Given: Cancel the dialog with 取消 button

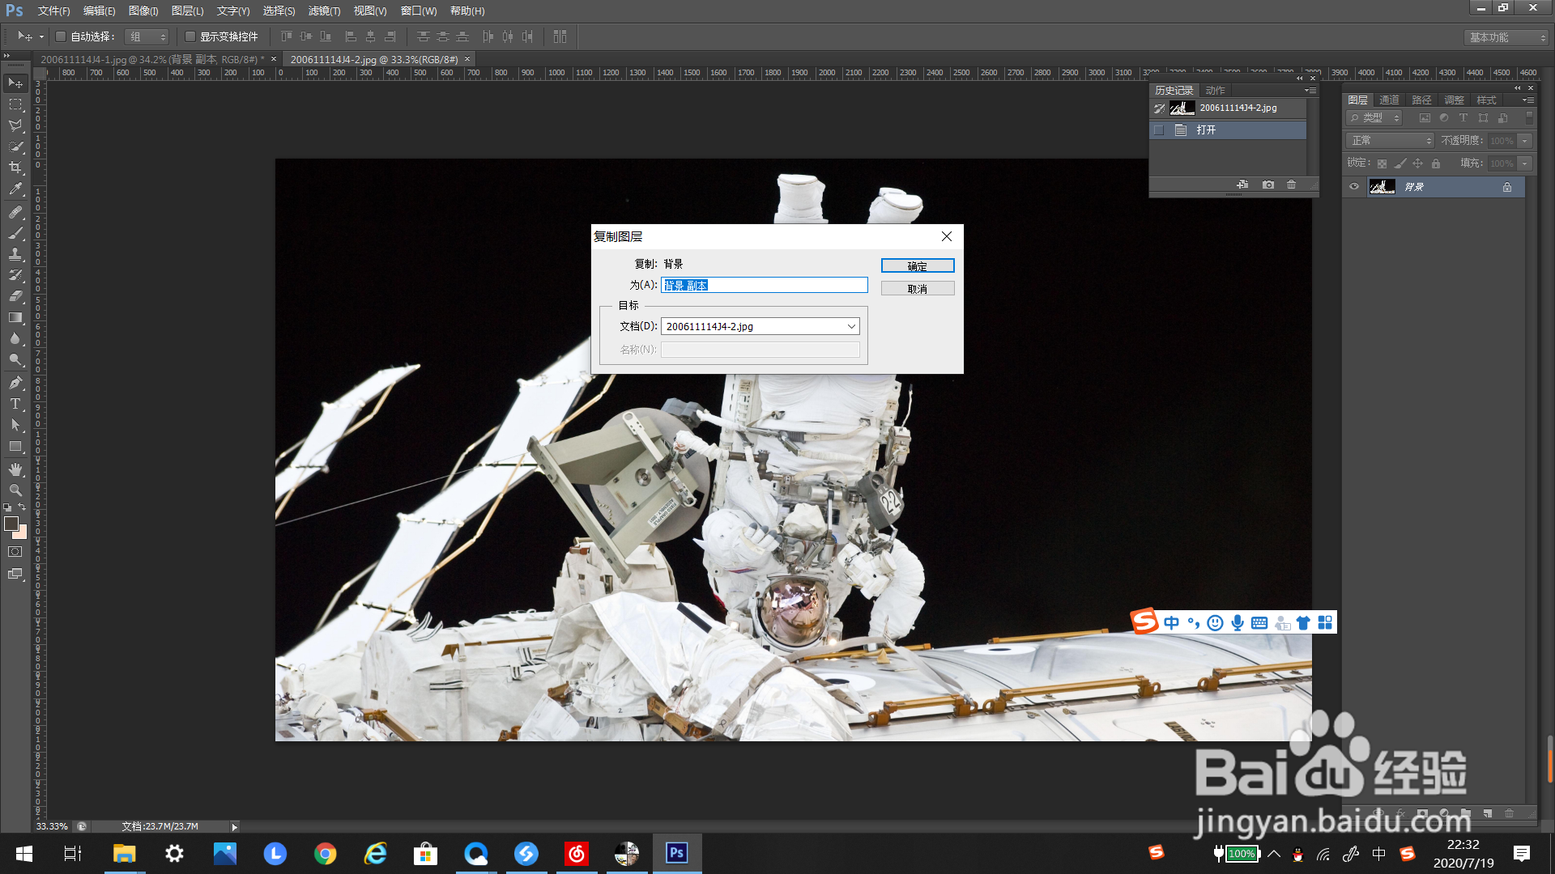Looking at the screenshot, I should click(x=918, y=289).
